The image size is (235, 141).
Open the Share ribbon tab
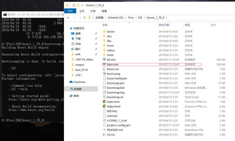(93, 11)
